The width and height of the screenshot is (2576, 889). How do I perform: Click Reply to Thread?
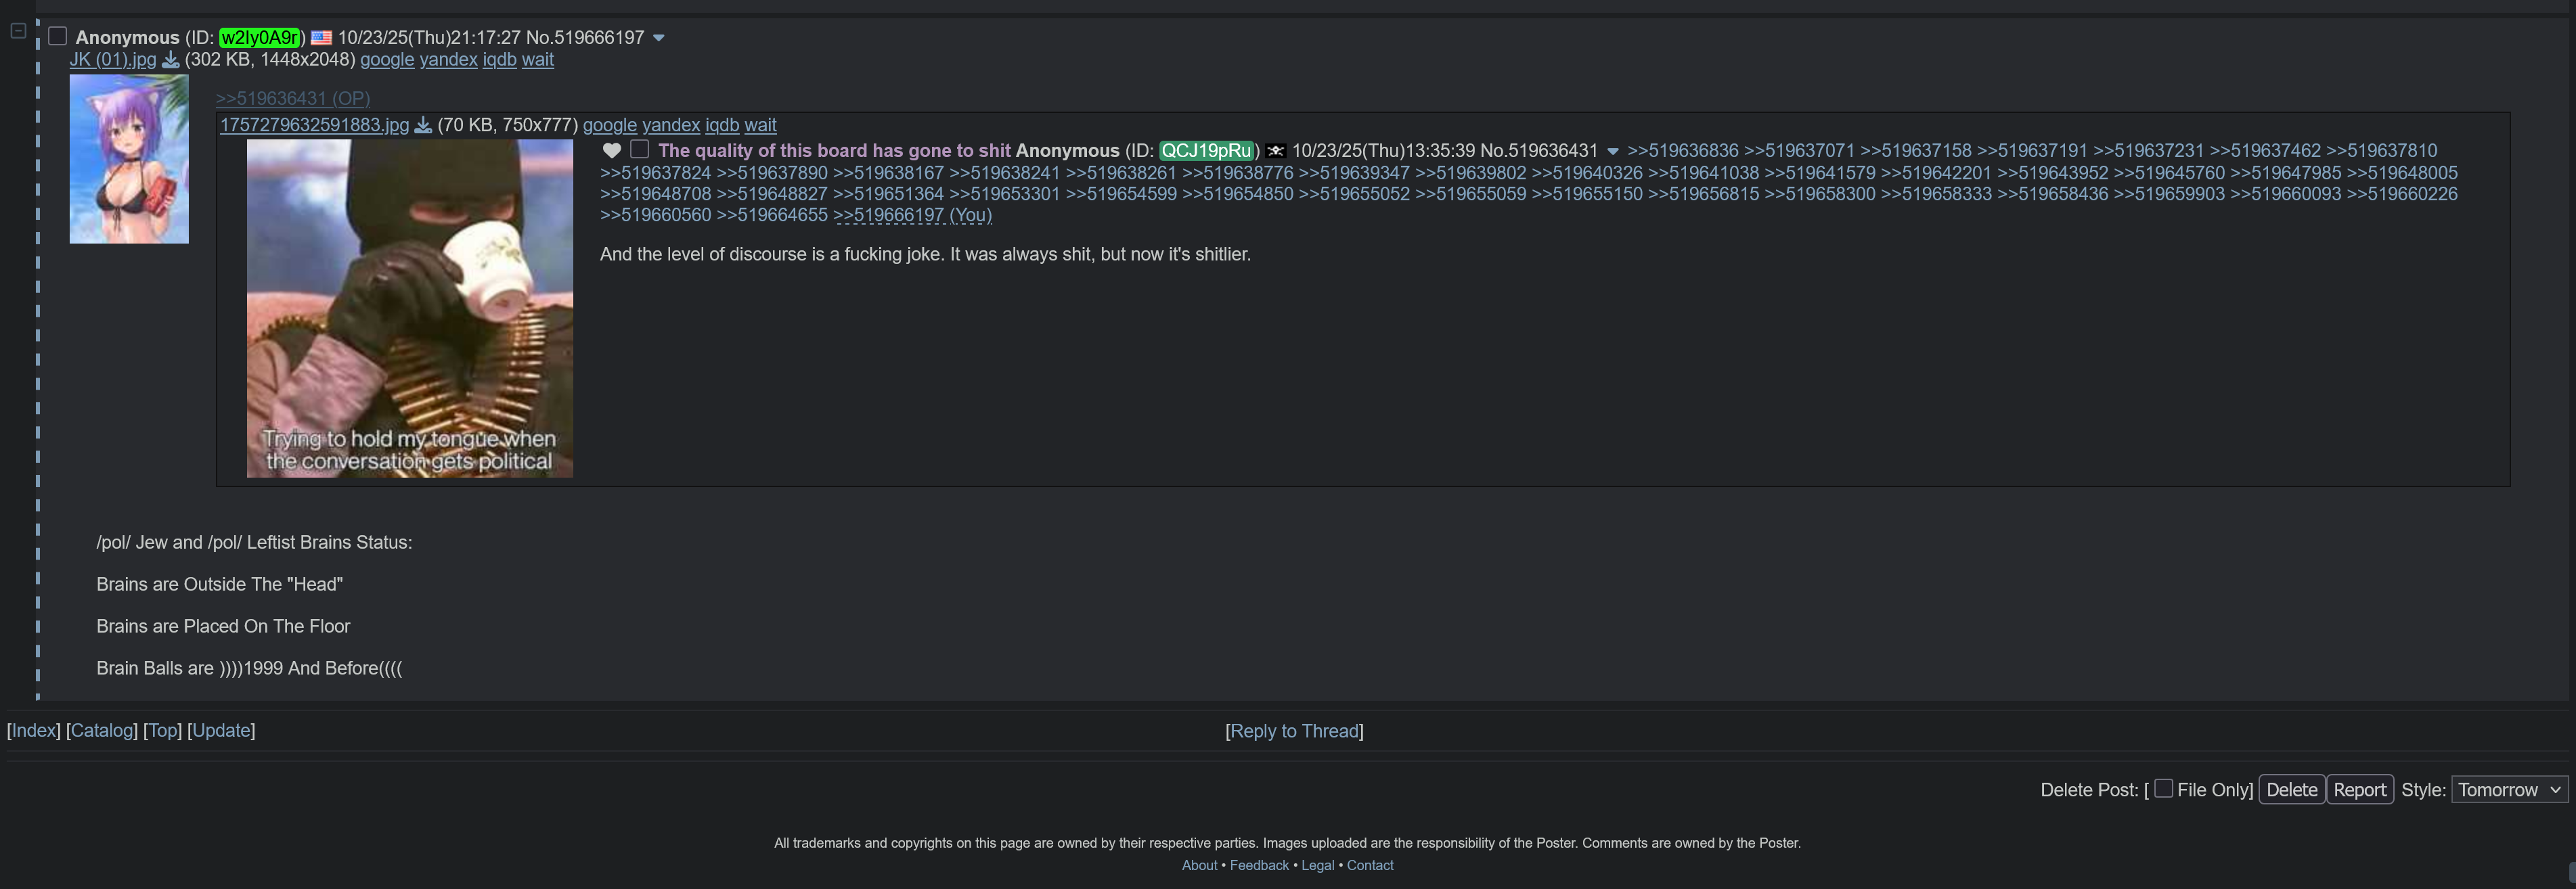pos(1294,731)
